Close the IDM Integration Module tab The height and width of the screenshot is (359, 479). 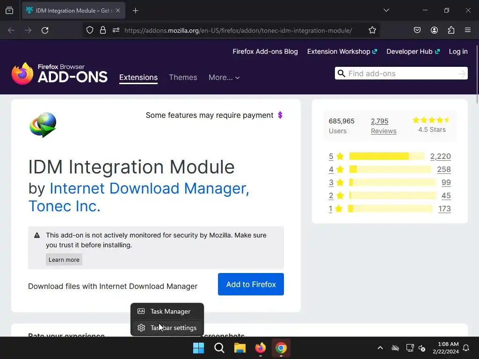pos(118,10)
